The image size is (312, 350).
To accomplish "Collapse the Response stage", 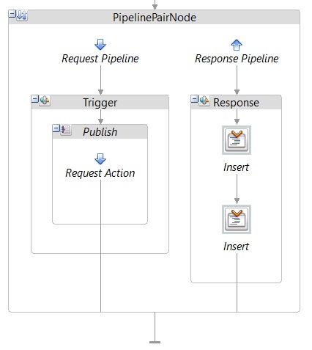I will pyautogui.click(x=195, y=99).
